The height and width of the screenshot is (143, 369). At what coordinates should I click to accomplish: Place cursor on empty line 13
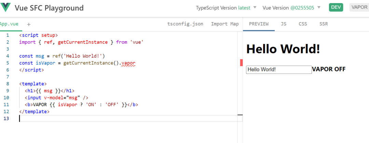pyautogui.click(x=102, y=118)
